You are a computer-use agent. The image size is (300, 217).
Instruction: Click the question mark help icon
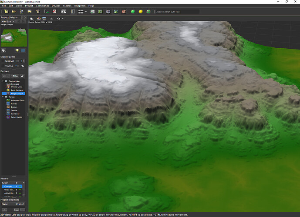[x=21, y=11]
